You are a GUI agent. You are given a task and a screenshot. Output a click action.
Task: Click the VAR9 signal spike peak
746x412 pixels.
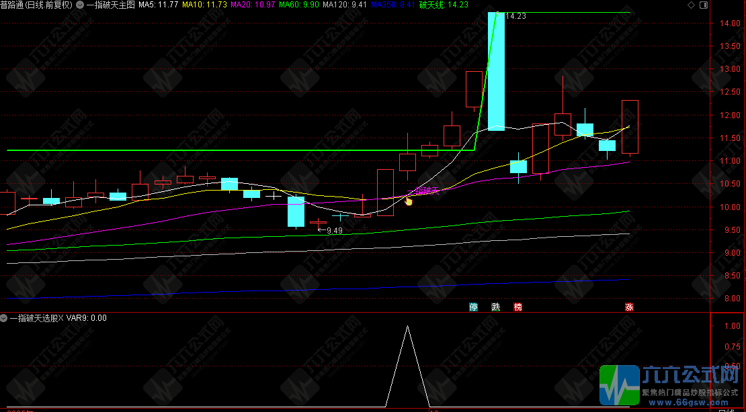[x=407, y=327]
